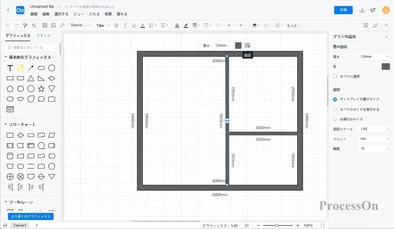The width and height of the screenshot is (394, 229).
Task: Zoom out with the minus icon
Action: pyautogui.click(x=258, y=225)
